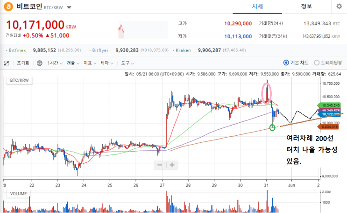The width and height of the screenshot is (347, 213).
Task: Click the green 10,340,240 price tag
Action: [329, 106]
